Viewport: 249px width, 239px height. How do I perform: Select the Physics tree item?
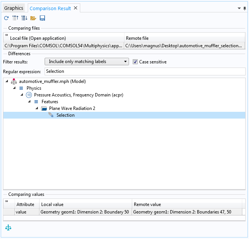point(34,88)
